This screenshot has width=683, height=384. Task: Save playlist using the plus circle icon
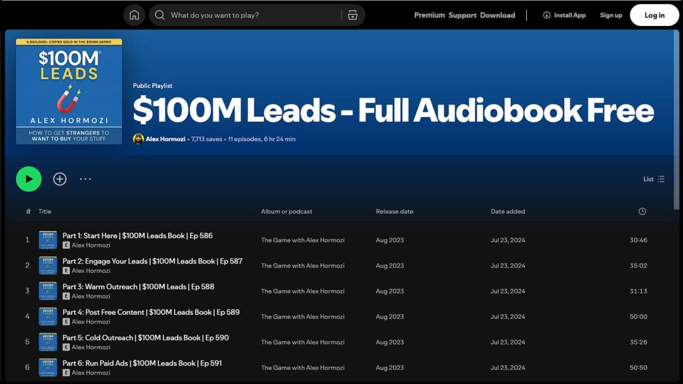[59, 178]
